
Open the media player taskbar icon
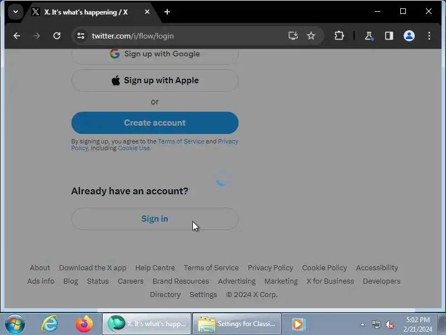[x=298, y=324]
